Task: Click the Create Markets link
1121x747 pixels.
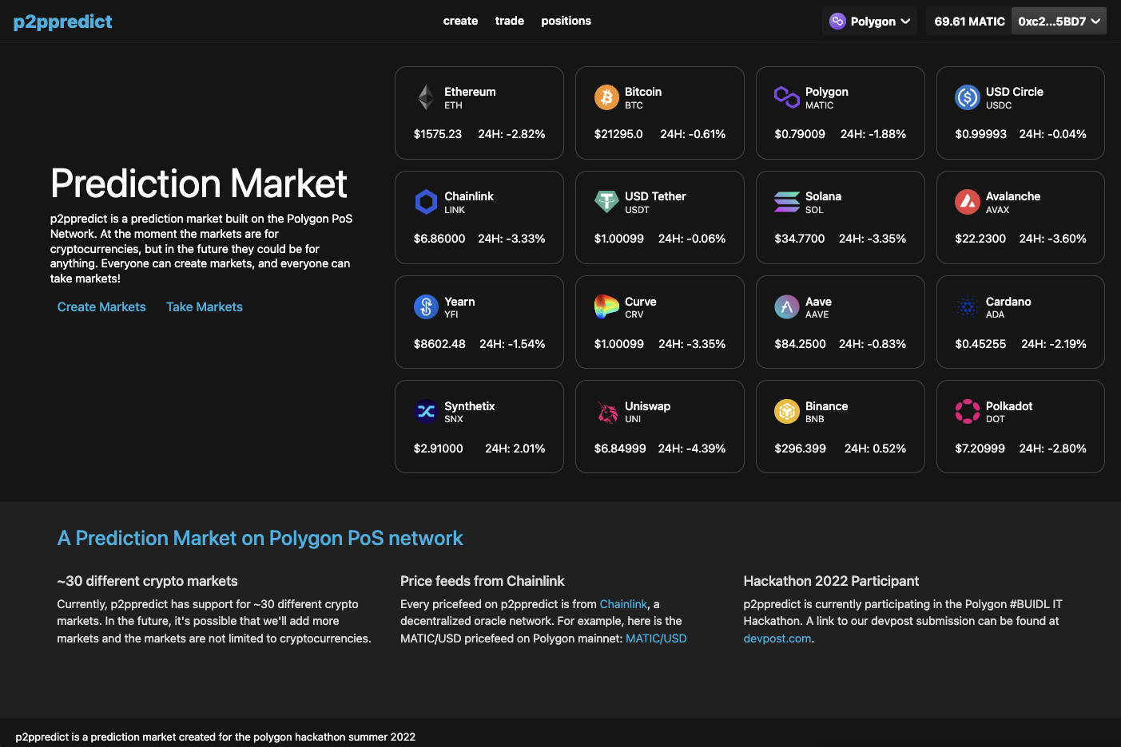Action: point(101,307)
